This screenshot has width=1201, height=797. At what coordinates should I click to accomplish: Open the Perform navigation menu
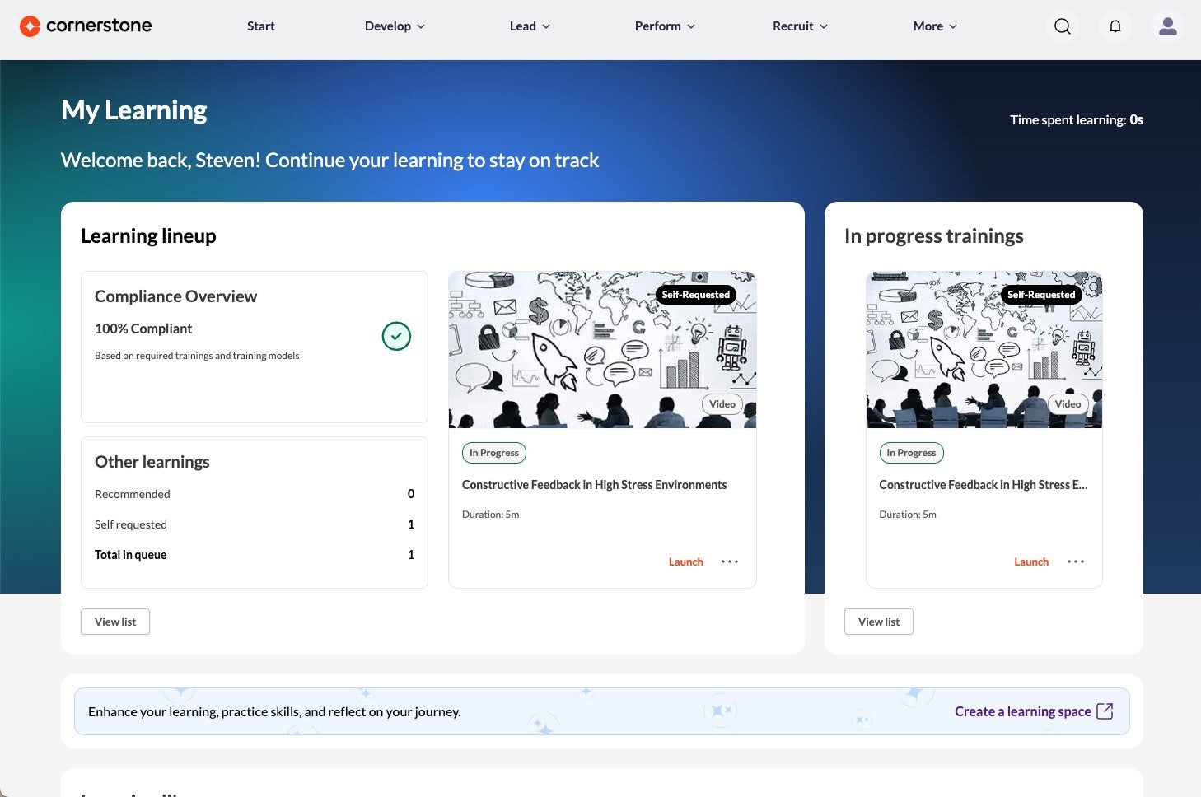tap(665, 26)
